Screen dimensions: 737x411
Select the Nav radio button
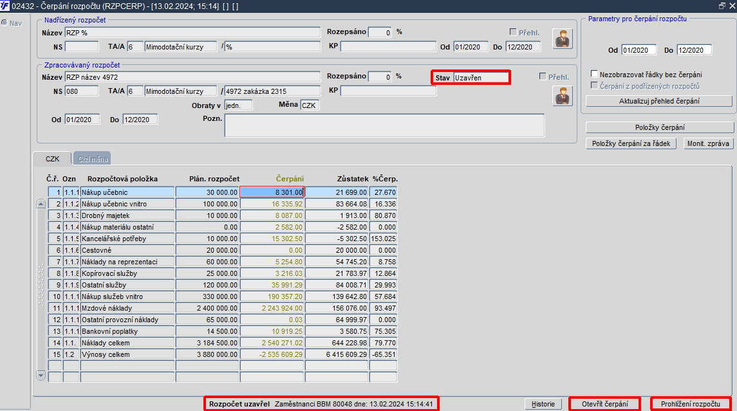[x=5, y=23]
